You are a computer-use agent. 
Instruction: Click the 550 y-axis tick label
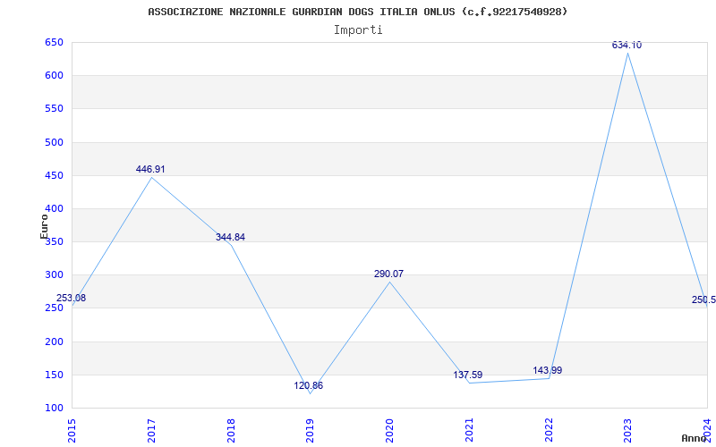(x=54, y=109)
